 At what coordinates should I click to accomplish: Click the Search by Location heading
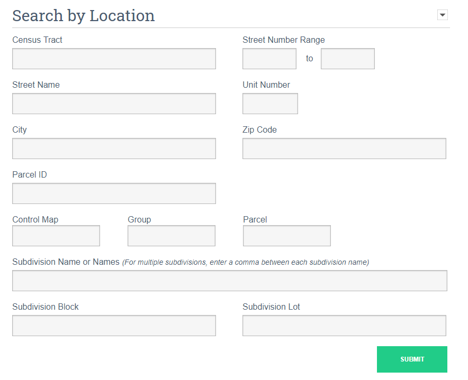click(83, 15)
